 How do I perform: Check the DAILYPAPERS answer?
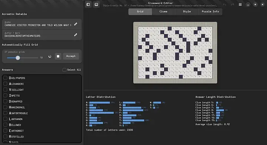coord(5,78)
